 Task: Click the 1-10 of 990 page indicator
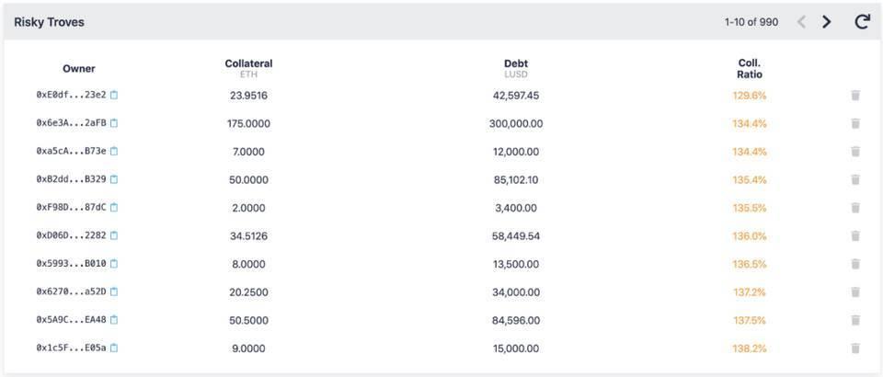click(x=751, y=21)
